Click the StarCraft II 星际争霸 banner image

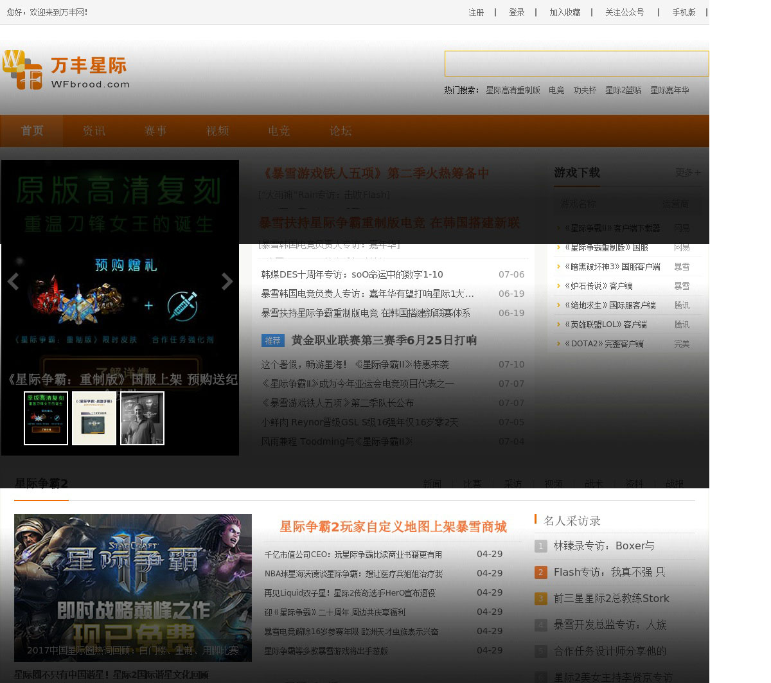tap(133, 588)
